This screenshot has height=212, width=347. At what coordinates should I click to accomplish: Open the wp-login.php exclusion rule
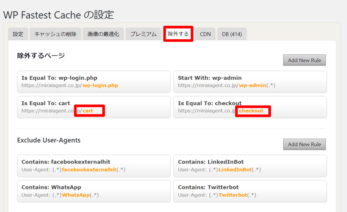coord(94,82)
